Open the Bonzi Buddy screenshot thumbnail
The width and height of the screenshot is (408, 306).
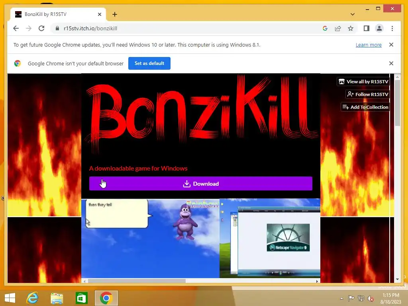coord(150,238)
